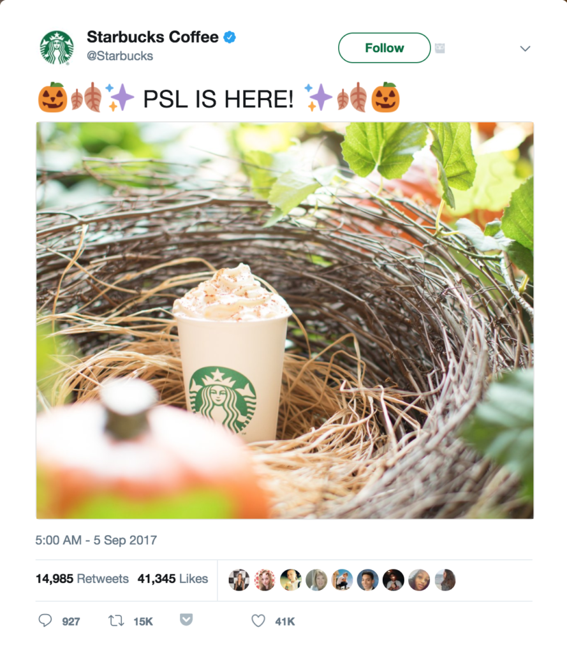Click the Starbucks Coffee display name
Image resolution: width=567 pixels, height=653 pixels.
[151, 36]
